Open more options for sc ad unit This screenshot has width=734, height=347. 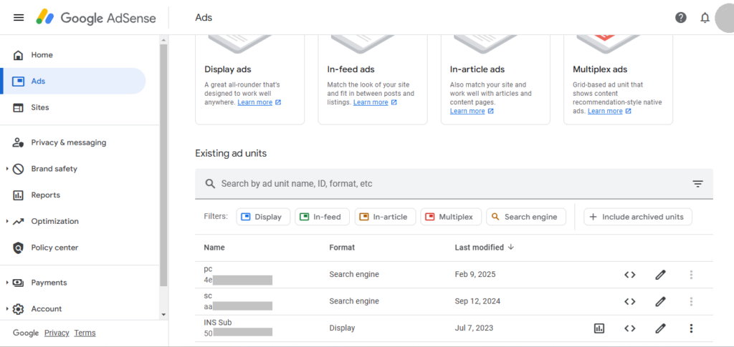691,302
